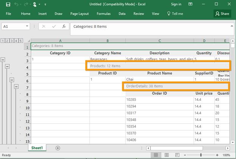Viewport: 236px width, 159px height.
Task: Select cell 'Products: 12 Items'
Action: [x=160, y=66]
